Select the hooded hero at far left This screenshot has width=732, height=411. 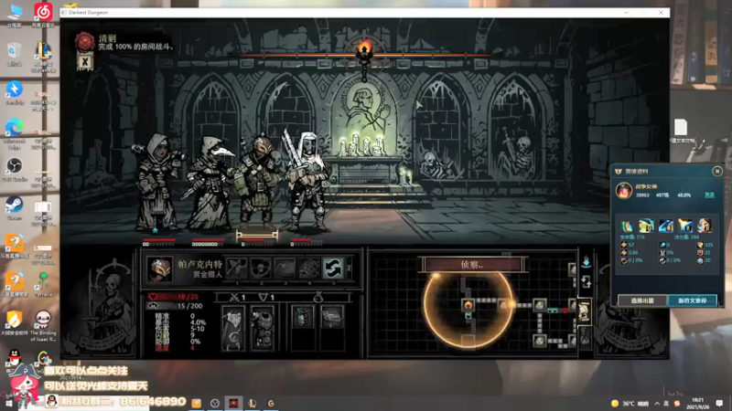[157, 182]
